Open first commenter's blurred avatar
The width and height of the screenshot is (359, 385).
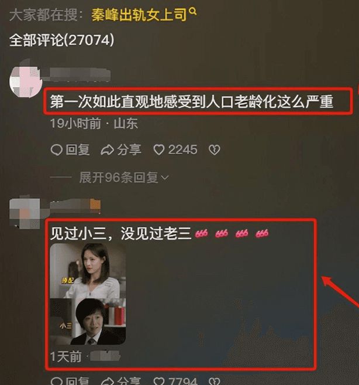pos(26,80)
